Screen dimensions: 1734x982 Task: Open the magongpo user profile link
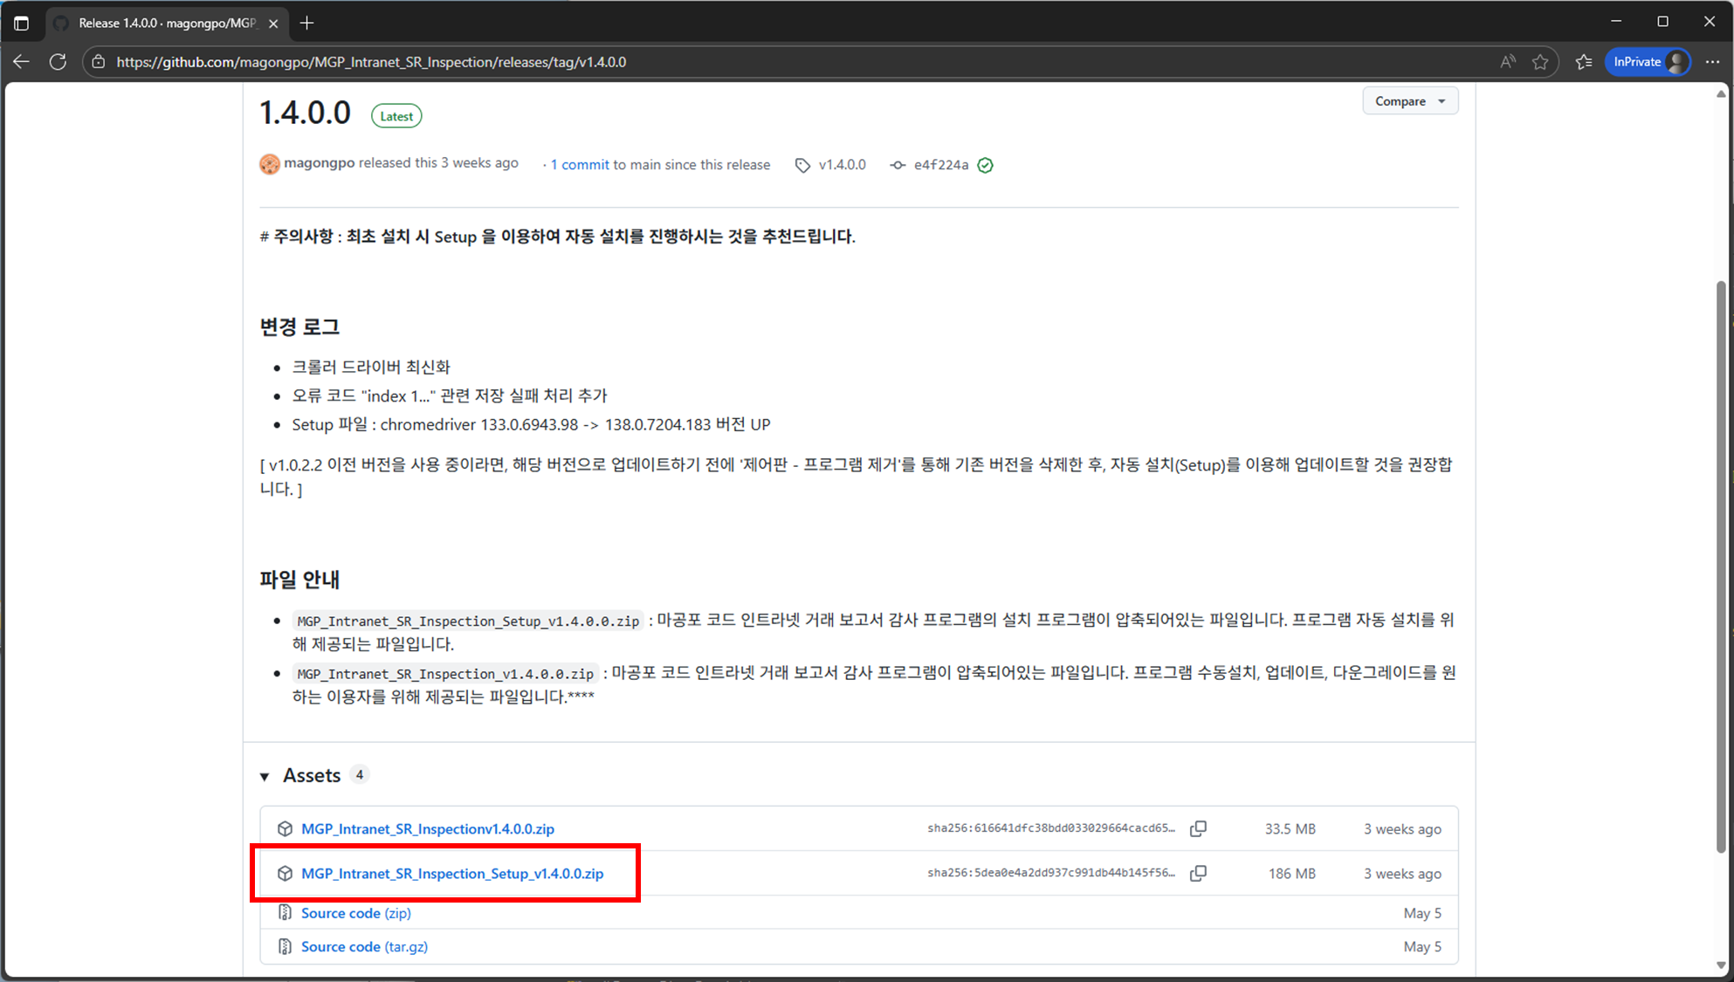(x=320, y=163)
